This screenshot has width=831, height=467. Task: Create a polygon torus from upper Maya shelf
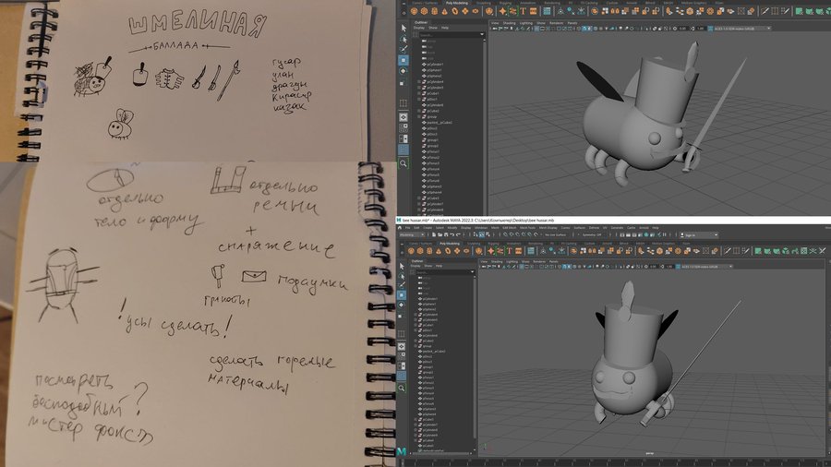tap(454, 11)
